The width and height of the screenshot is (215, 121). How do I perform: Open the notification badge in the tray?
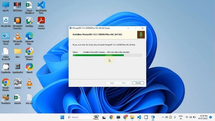(x=211, y=117)
